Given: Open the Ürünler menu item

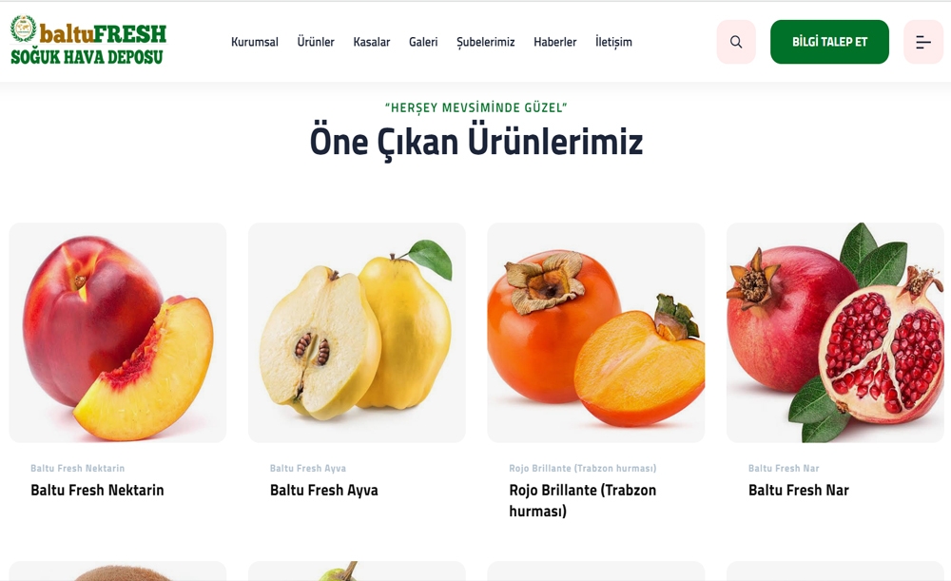Looking at the screenshot, I should click(316, 42).
